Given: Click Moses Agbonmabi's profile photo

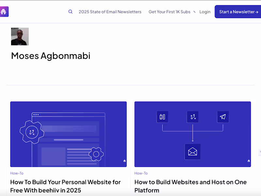Looking at the screenshot, I should click(x=20, y=37).
